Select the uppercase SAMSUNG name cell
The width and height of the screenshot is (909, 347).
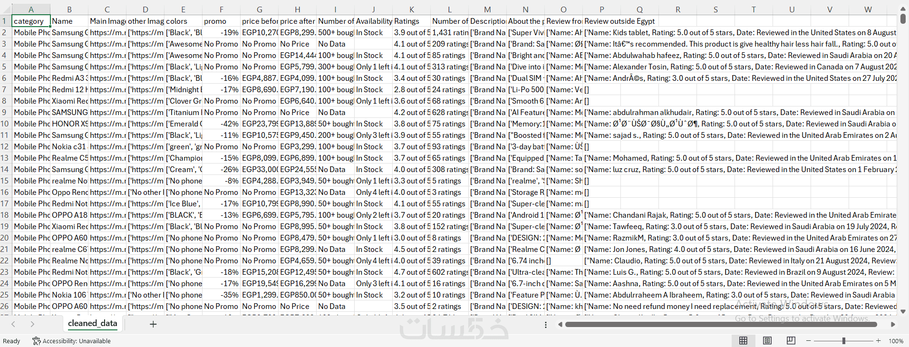click(69, 112)
